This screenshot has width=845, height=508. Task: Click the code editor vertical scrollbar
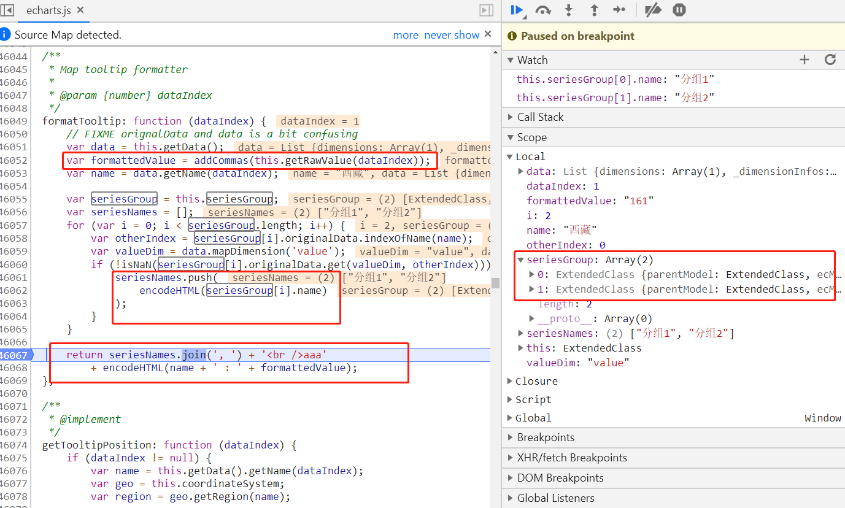click(x=495, y=283)
